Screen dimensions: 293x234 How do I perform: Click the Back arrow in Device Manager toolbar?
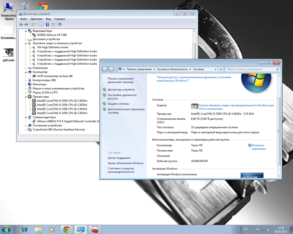click(x=21, y=25)
